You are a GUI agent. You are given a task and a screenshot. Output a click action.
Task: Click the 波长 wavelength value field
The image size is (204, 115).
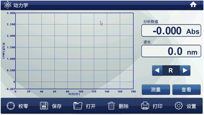pyautogui.click(x=171, y=51)
